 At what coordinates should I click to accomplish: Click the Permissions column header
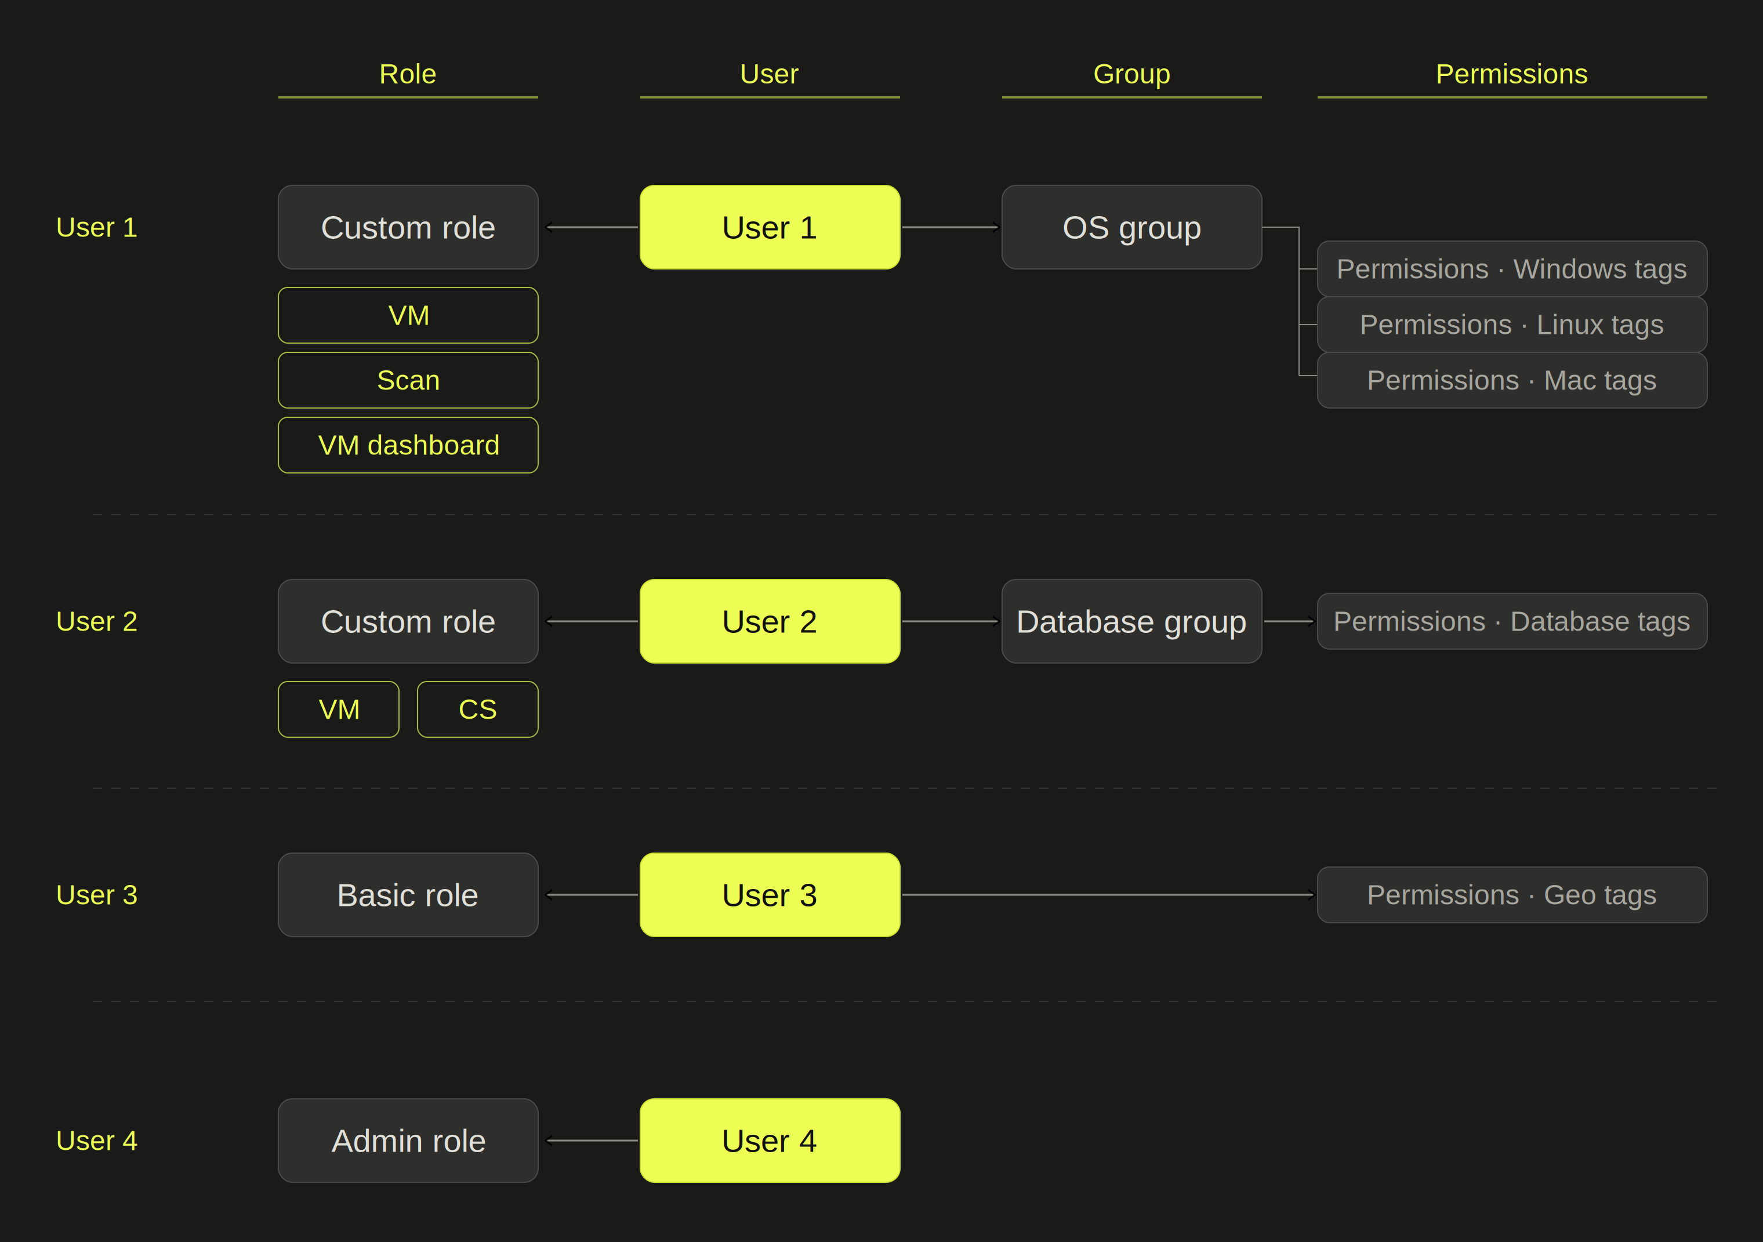[1512, 74]
